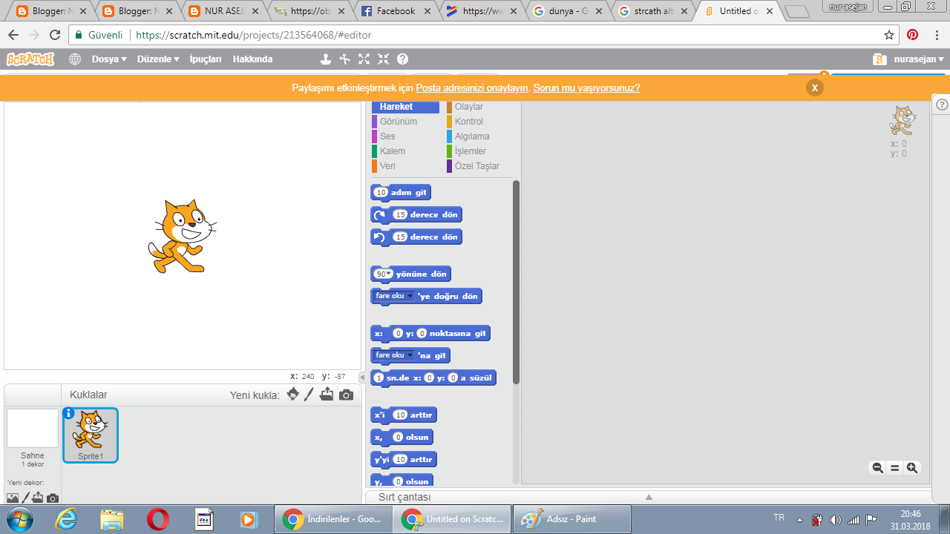The height and width of the screenshot is (534, 950).
Task: Open Internet Explorer from taskbar
Action: tap(66, 519)
